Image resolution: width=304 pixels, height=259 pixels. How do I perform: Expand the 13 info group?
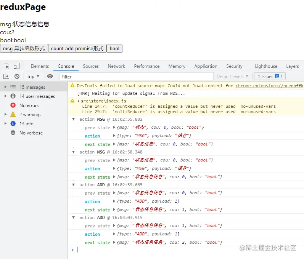point(5,123)
